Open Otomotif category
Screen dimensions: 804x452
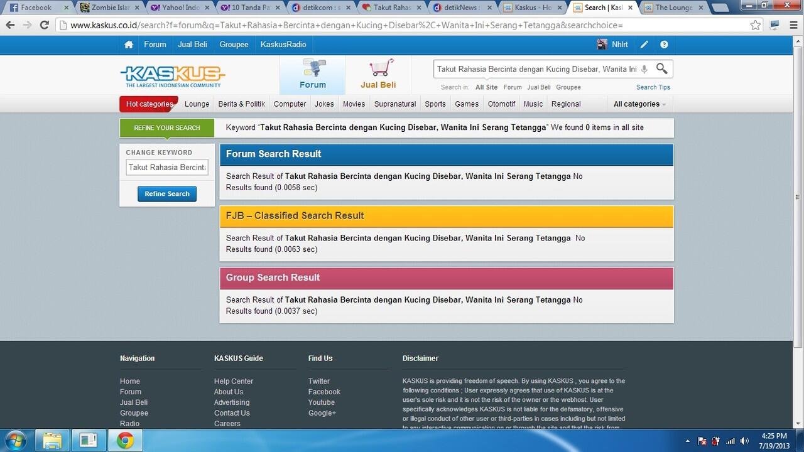502,104
